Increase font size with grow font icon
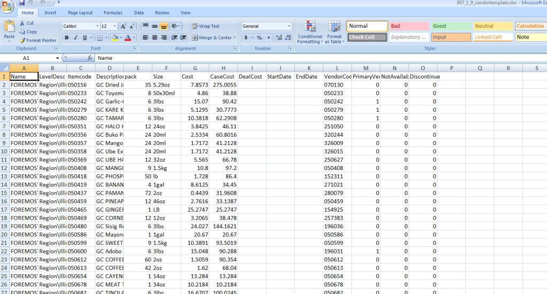Image resolution: width=547 pixels, height=294 pixels. (x=123, y=27)
